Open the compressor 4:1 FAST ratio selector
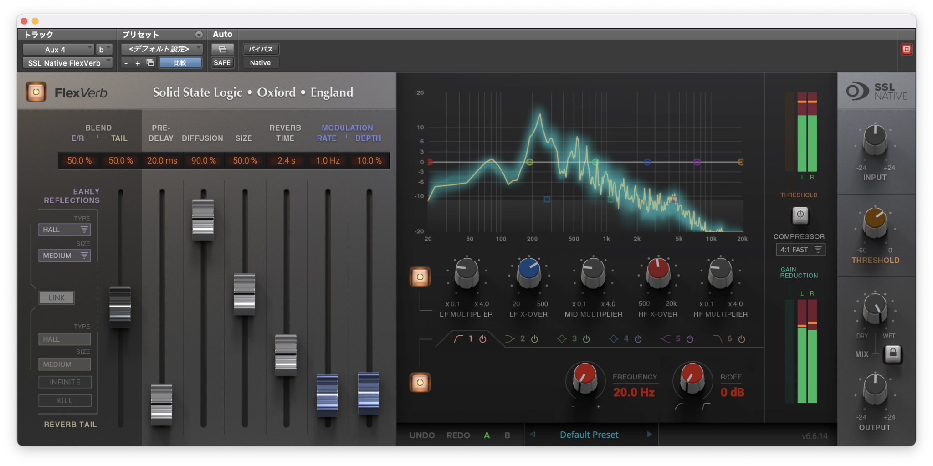This screenshot has width=933, height=466. (x=800, y=250)
